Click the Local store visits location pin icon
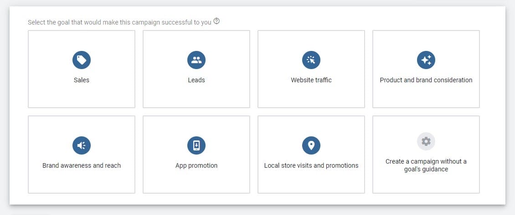This screenshot has height=215, width=515. click(311, 145)
